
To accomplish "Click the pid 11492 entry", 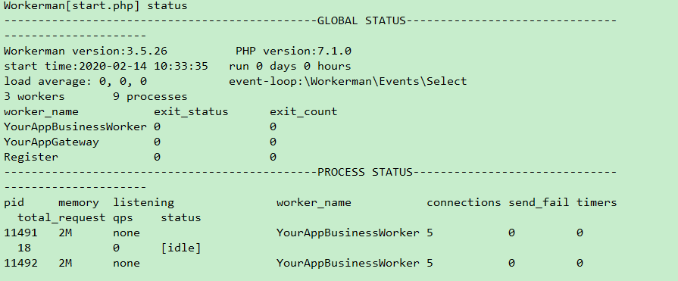I will 20,263.
